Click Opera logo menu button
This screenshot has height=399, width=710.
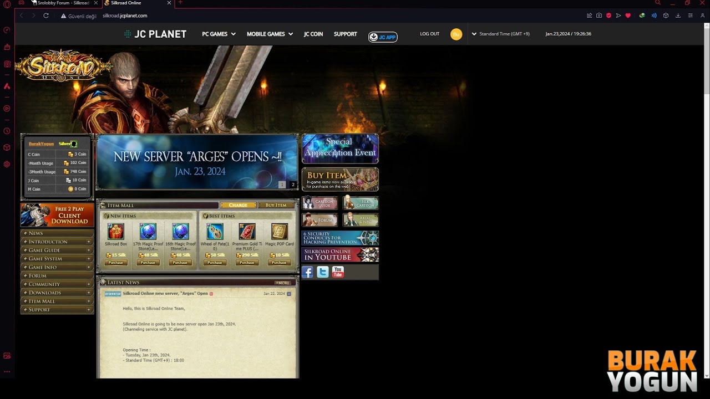point(7,3)
